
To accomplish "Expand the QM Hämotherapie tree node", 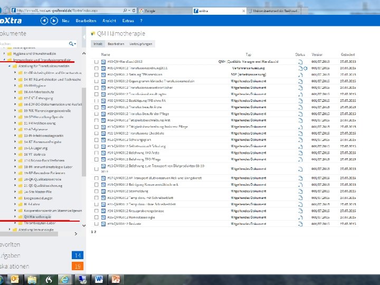I will click(x=15, y=217).
